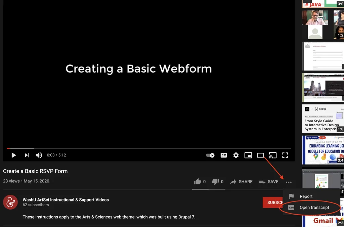Viewport: 344px width, 227px height.
Task: Like the video with thumbs up
Action: [x=198, y=181]
